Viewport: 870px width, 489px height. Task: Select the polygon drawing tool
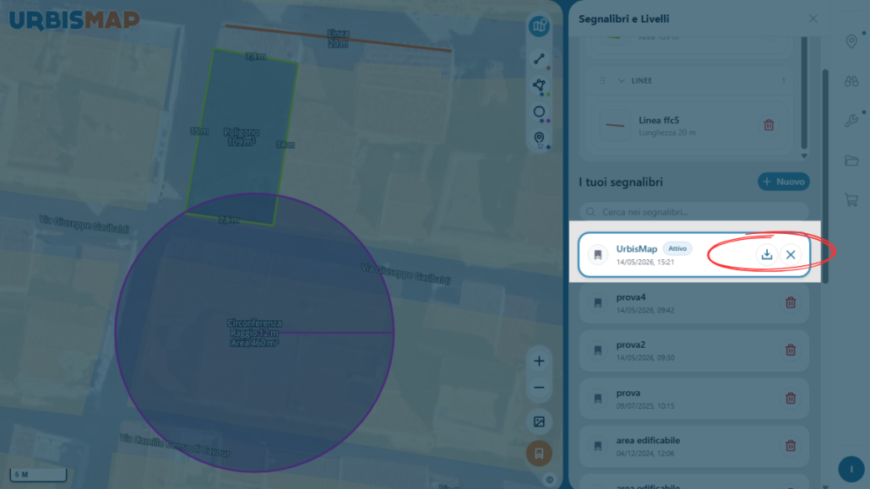539,85
